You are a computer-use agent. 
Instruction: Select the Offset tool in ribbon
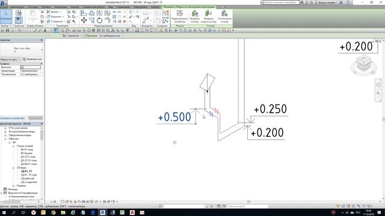[x=92, y=13]
